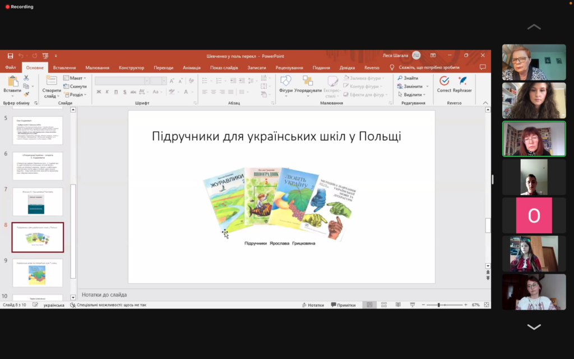Toggle Нотатки notes pane in status bar
Screen dimensions: 574x359
(x=313, y=305)
